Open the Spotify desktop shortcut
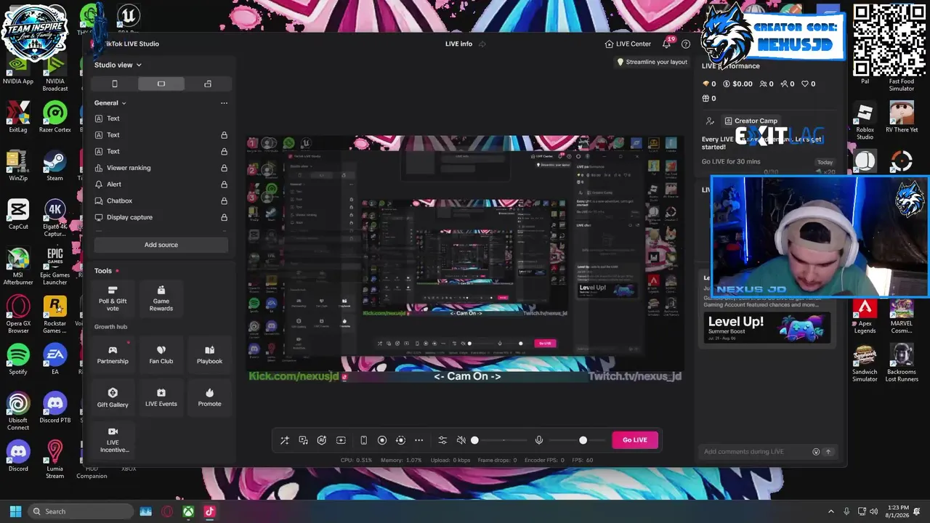This screenshot has width=930, height=523. [x=18, y=359]
